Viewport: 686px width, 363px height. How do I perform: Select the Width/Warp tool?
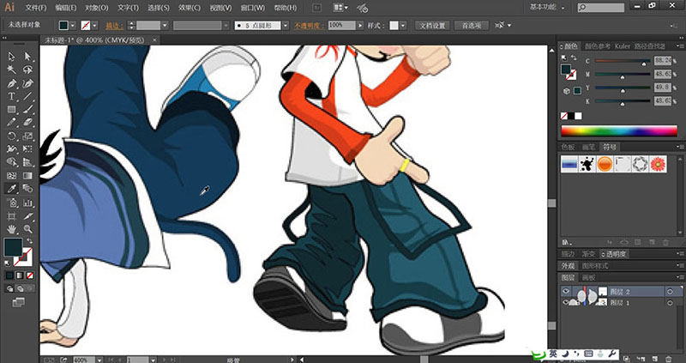coord(12,149)
